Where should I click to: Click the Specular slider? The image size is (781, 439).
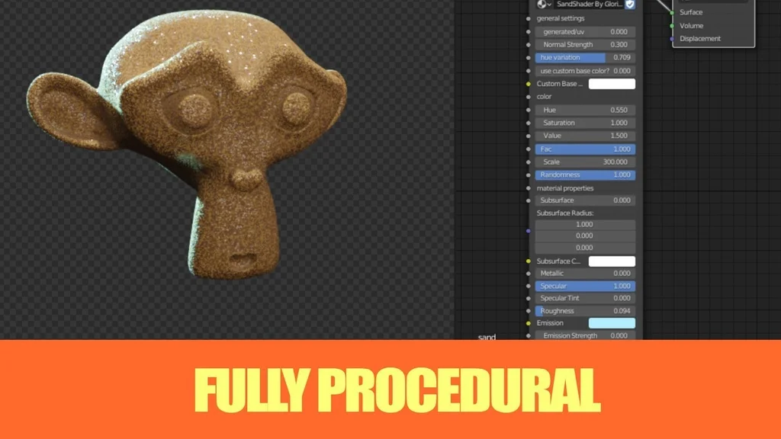585,286
